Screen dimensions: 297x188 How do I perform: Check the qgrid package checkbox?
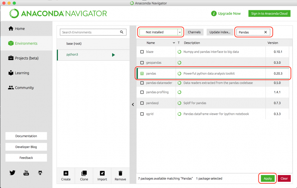coord(142,114)
